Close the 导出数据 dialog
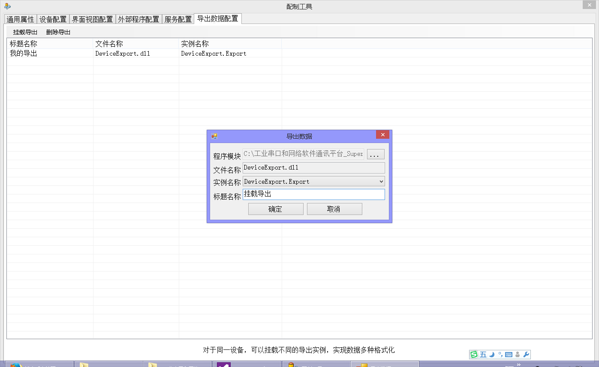Viewport: 599px width, 367px height. tap(383, 134)
